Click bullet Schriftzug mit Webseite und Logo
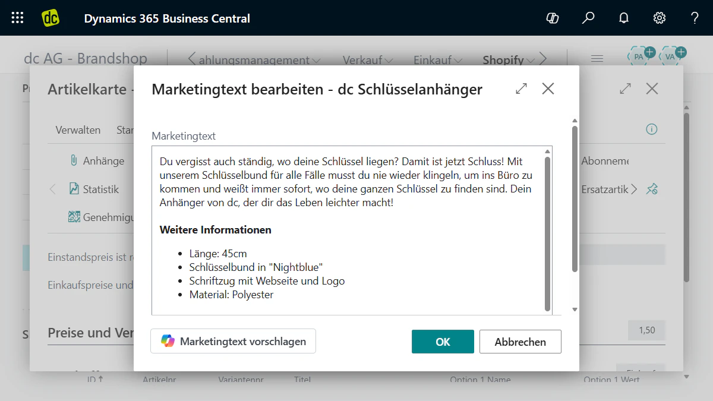This screenshot has width=713, height=401. click(267, 281)
